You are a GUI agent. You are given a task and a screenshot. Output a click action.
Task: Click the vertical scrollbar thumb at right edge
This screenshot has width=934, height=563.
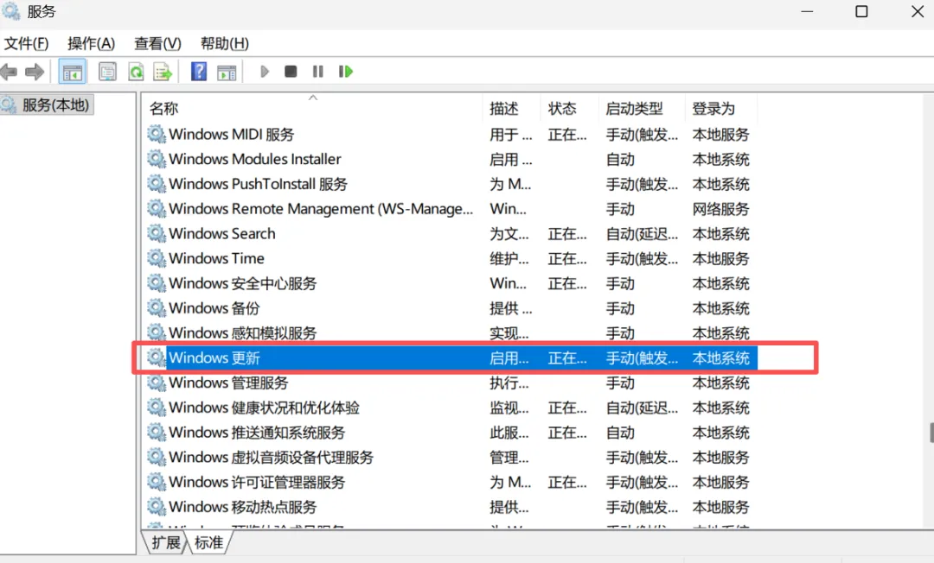(x=931, y=433)
